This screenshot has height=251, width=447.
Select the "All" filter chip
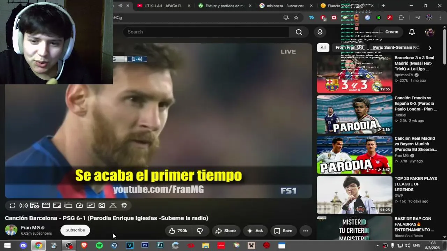pos(323,48)
